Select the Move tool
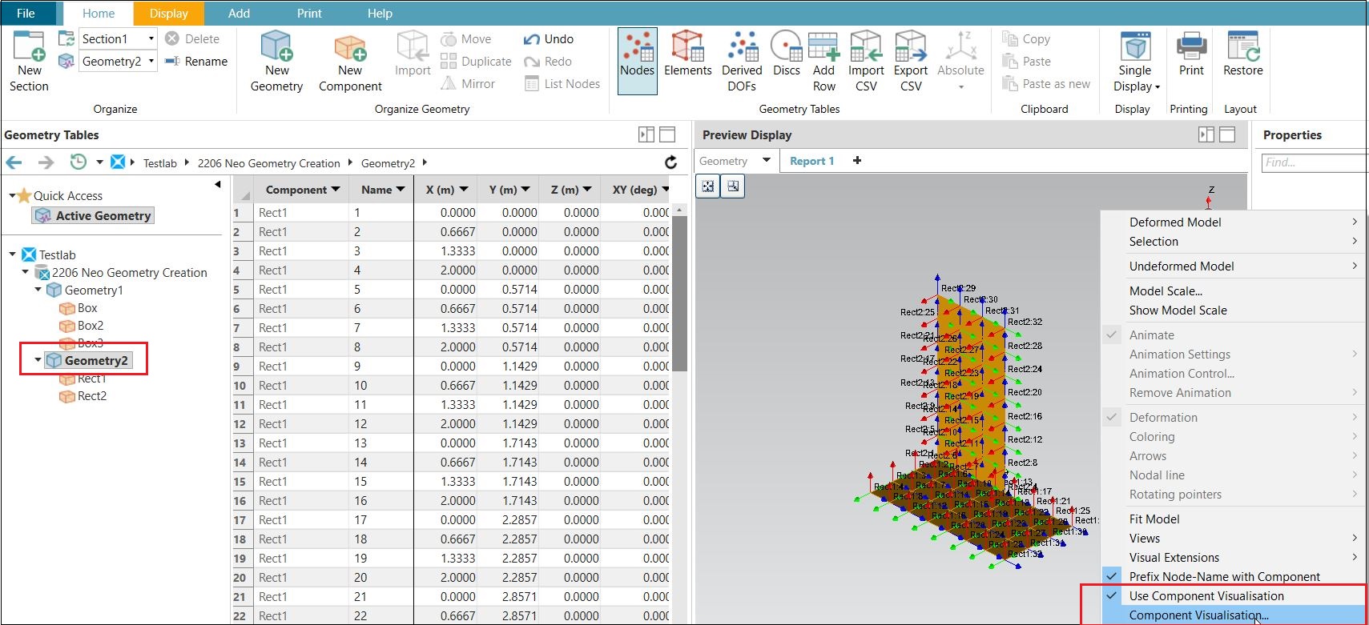1369x625 pixels. click(466, 39)
